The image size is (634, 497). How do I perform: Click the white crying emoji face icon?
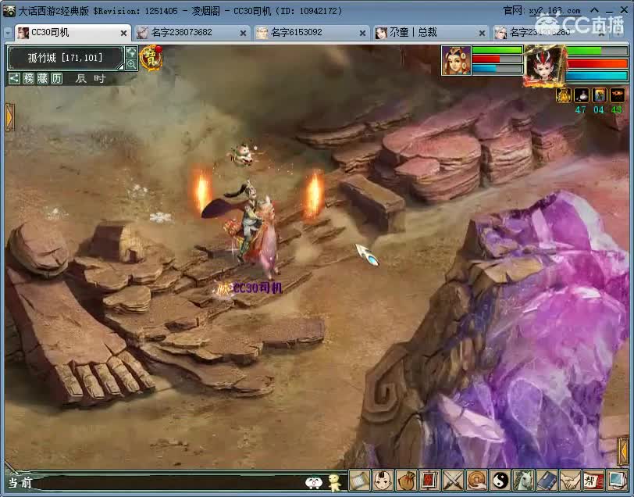(313, 482)
